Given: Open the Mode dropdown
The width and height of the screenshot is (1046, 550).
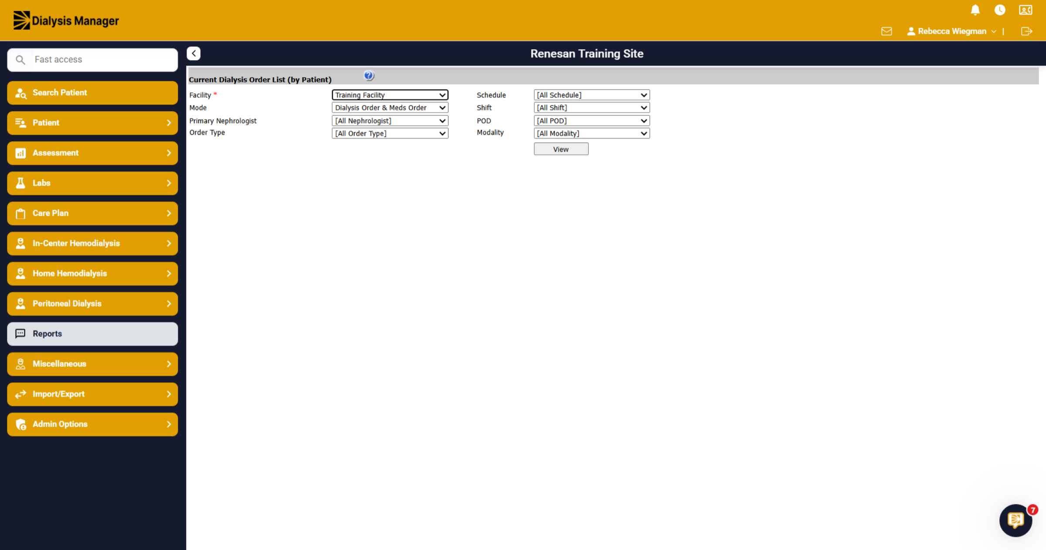Looking at the screenshot, I should tap(390, 108).
